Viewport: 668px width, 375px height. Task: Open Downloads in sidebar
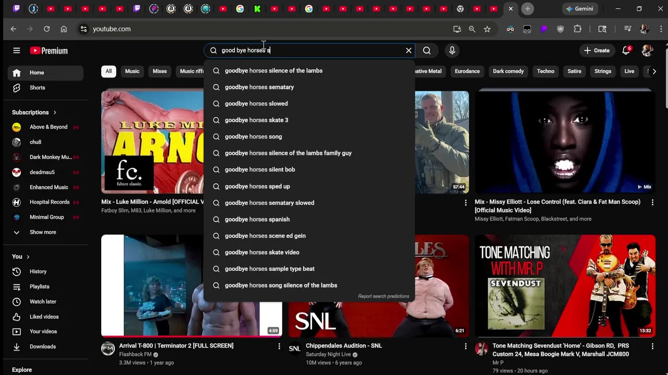pos(43,346)
